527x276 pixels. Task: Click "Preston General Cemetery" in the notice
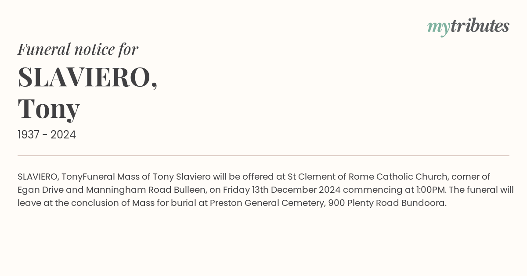point(267,203)
